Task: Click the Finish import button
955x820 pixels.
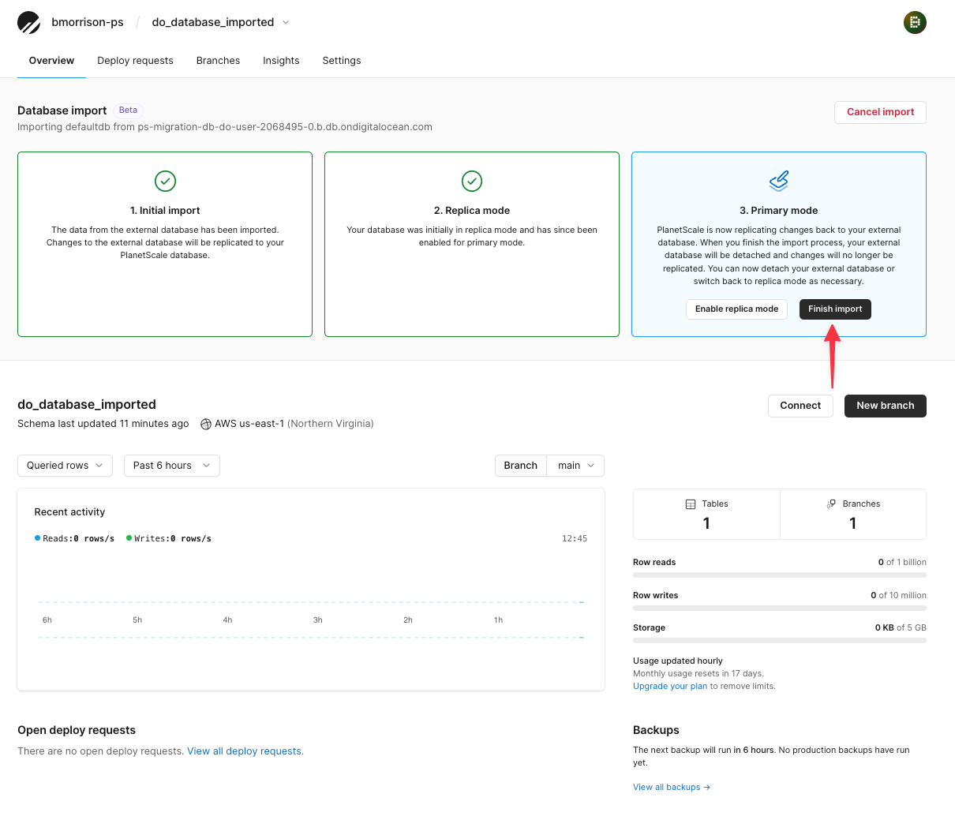Action: pyautogui.click(x=835, y=309)
